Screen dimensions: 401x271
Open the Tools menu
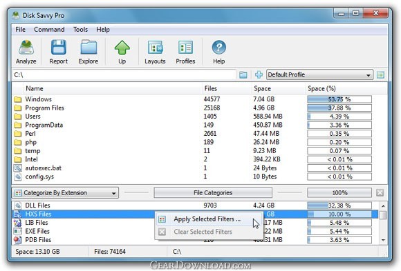coord(80,30)
